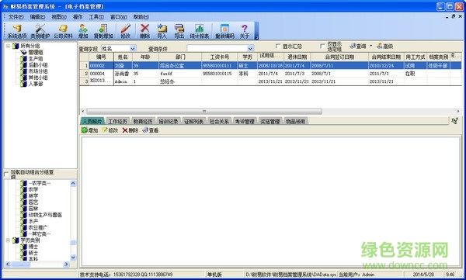Click the green icon right of the tab strip
466x280 pixels.
click(454, 120)
